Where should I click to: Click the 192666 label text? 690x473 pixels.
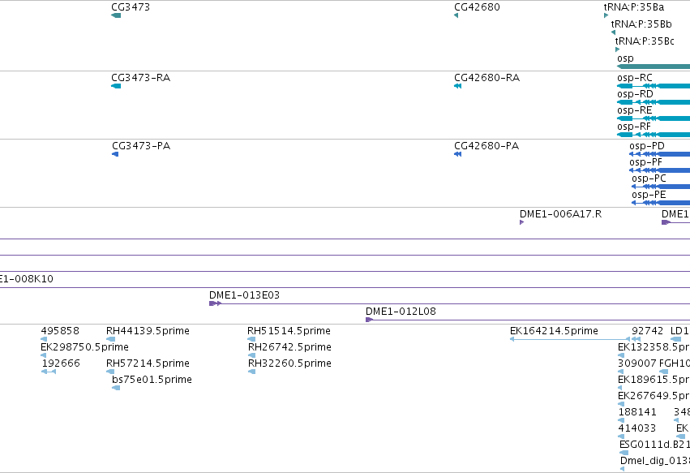[x=61, y=363]
